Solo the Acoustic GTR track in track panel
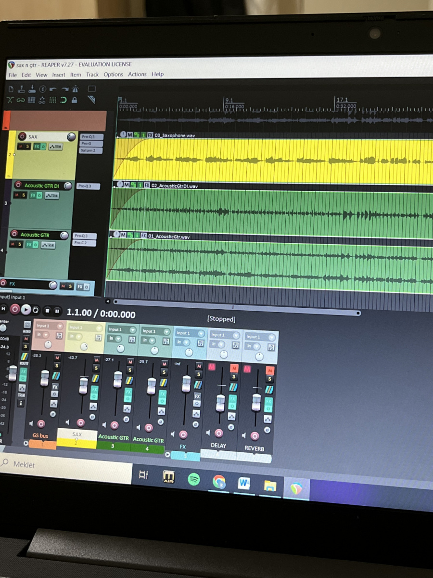This screenshot has width=433, height=578. pyautogui.click(x=20, y=245)
